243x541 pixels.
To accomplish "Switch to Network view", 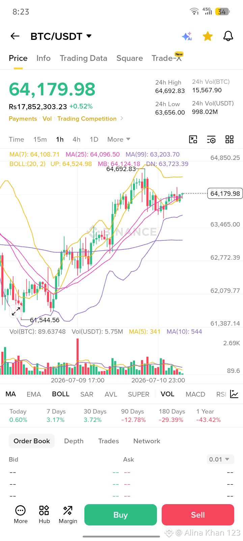I will pos(147,441).
